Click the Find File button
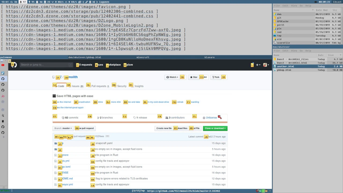 tap(195, 128)
